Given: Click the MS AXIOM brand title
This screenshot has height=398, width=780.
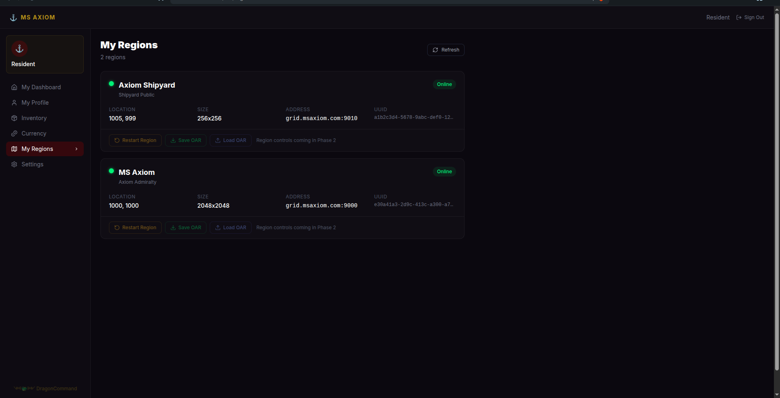Looking at the screenshot, I should point(38,17).
